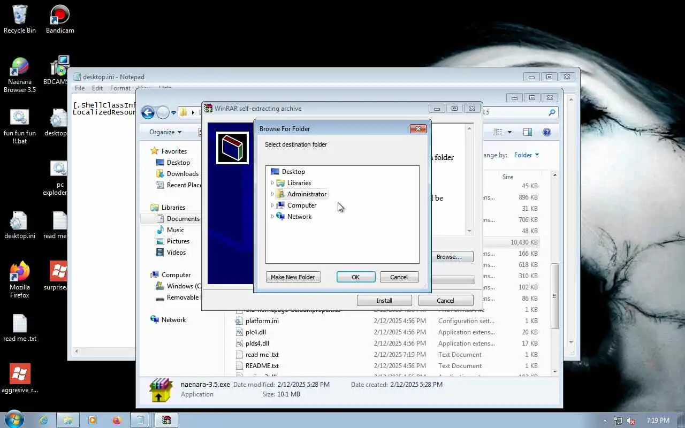Switch to Notepad taskbar button
Viewport: 685px width, 428px height.
141,421
